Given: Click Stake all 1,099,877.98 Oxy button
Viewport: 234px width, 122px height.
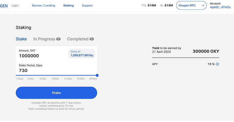Looking at the screenshot, I should pos(82,54).
